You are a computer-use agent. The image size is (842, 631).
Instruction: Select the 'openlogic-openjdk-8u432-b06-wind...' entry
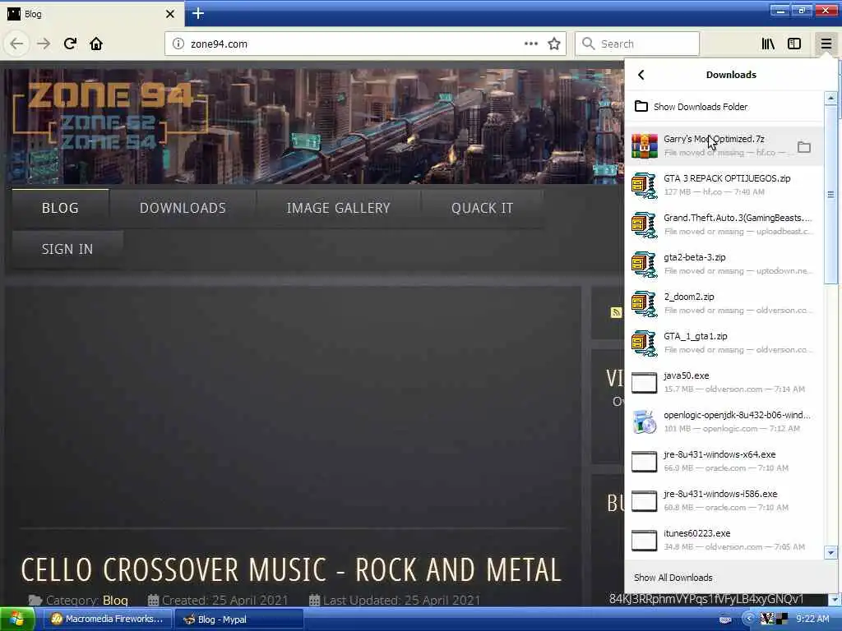click(724, 422)
